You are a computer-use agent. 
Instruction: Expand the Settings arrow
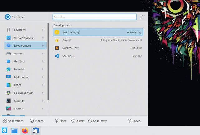(43, 101)
